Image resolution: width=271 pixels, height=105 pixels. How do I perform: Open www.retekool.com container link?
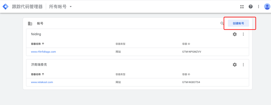click(42, 82)
